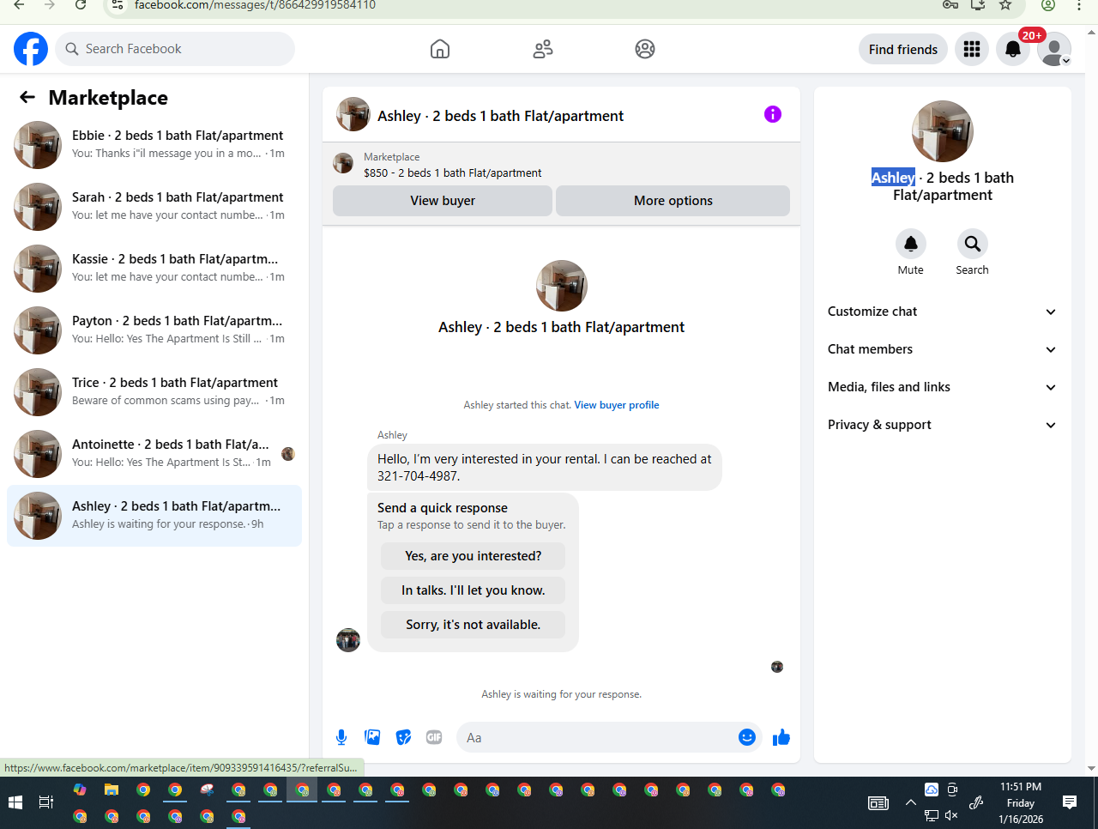The width and height of the screenshot is (1098, 829).
Task: Click the taskbar clock showing 11:51 PM
Action: [x=1021, y=802]
